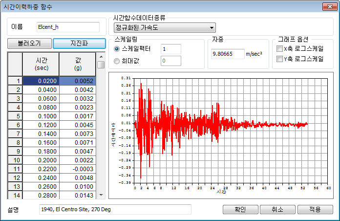Click value cell 0.0042
This screenshot has height=221, width=340.
(x=78, y=90)
